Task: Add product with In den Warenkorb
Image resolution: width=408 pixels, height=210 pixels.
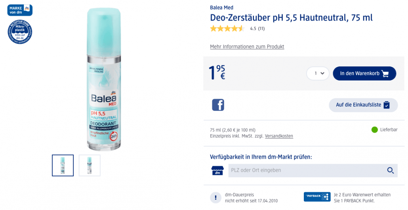Action: 364,73
